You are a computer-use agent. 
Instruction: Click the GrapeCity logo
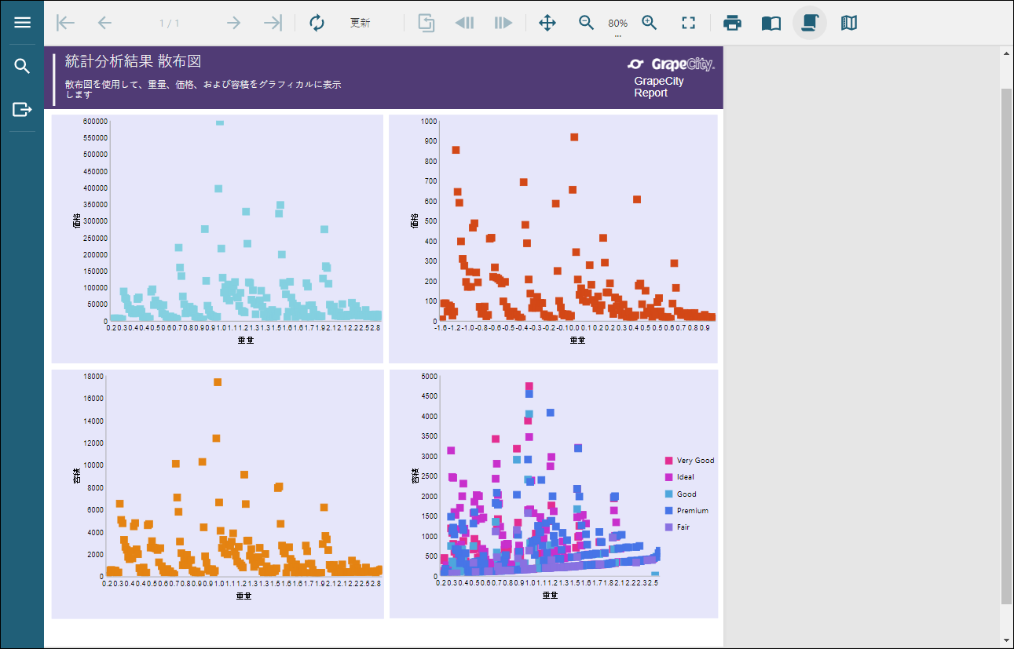click(x=672, y=64)
